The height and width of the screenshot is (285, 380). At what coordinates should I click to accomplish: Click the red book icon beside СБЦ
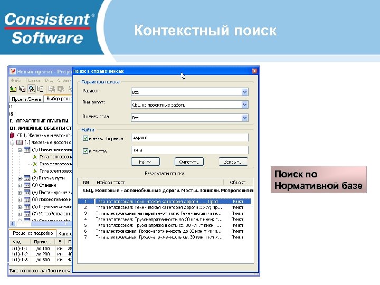click(x=12, y=135)
